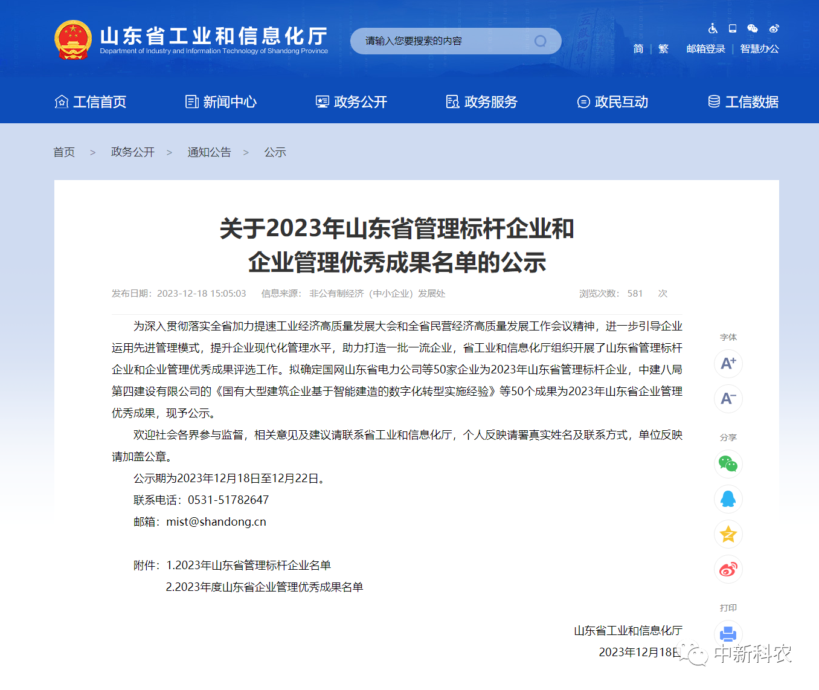Print the page with printer icon
Screen dimensions: 819x690
coord(728,634)
